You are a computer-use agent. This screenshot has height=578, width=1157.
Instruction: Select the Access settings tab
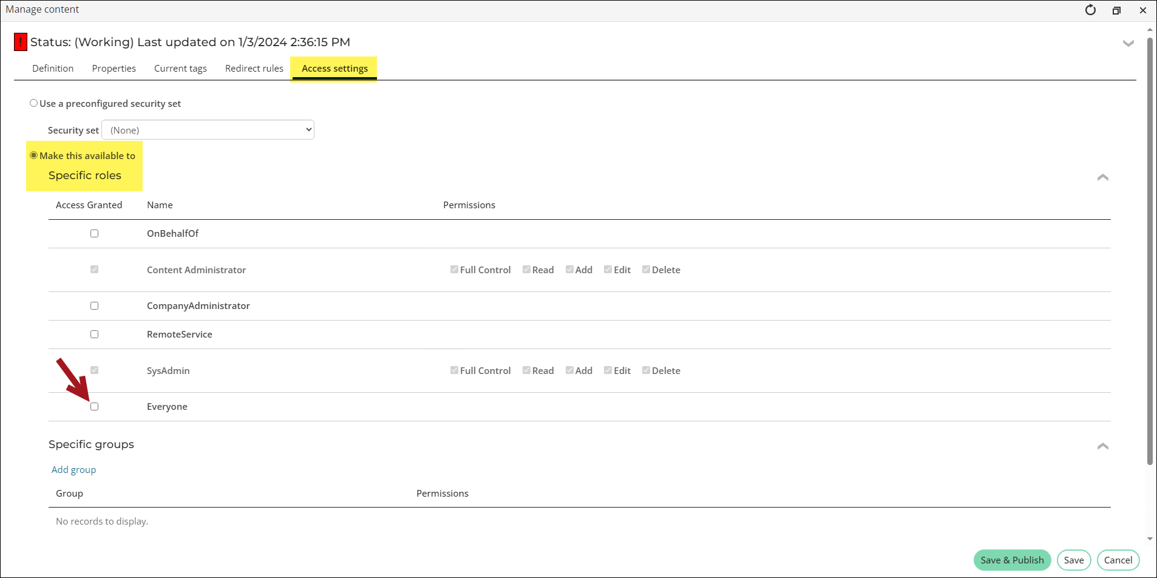[x=334, y=69]
